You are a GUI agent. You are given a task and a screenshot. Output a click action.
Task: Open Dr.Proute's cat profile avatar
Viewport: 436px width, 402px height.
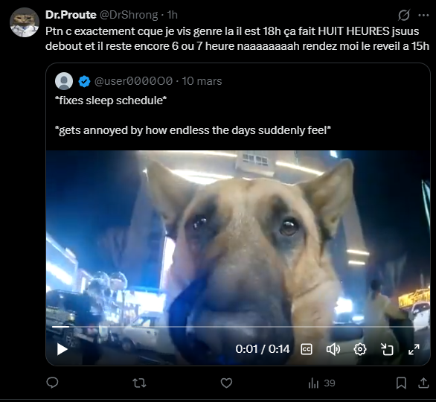[x=25, y=22]
